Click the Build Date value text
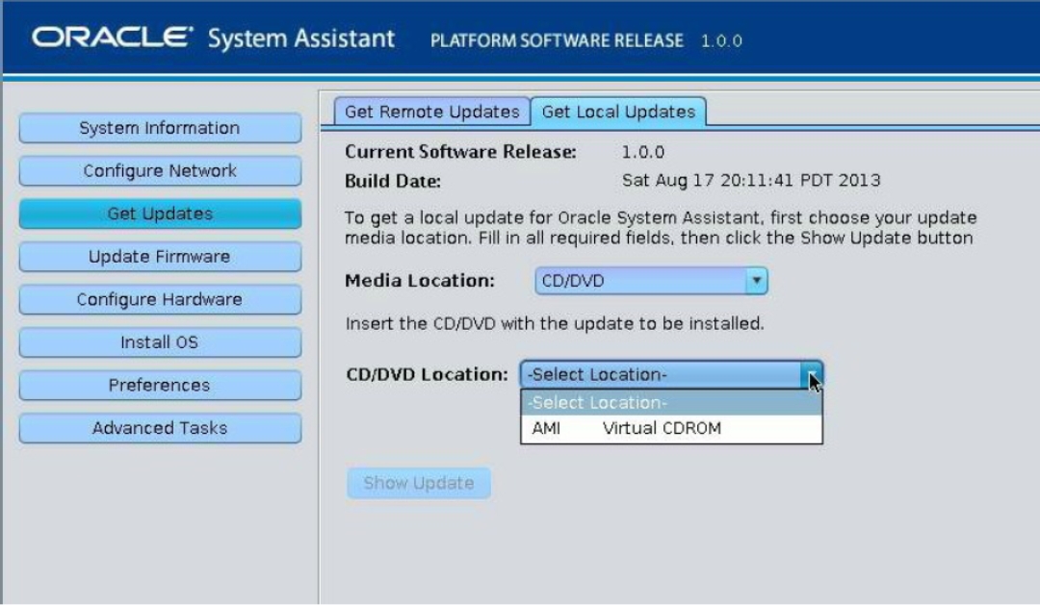Viewport: 1040px width, 605px height. (x=751, y=180)
